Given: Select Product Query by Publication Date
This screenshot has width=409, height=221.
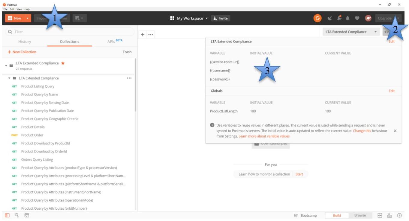Looking at the screenshot, I should pyautogui.click(x=47, y=111).
